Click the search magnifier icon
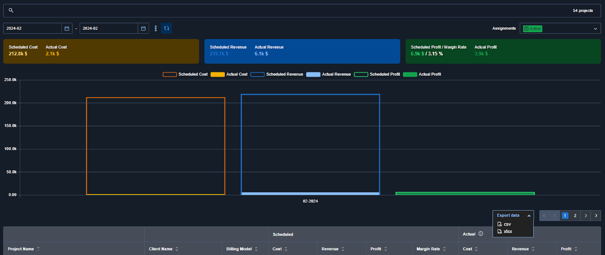Viewport: 605px width, 255px height. 11,10
